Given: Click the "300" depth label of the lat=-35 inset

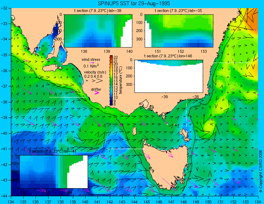Looking at the screenshot, I should click(139, 39).
